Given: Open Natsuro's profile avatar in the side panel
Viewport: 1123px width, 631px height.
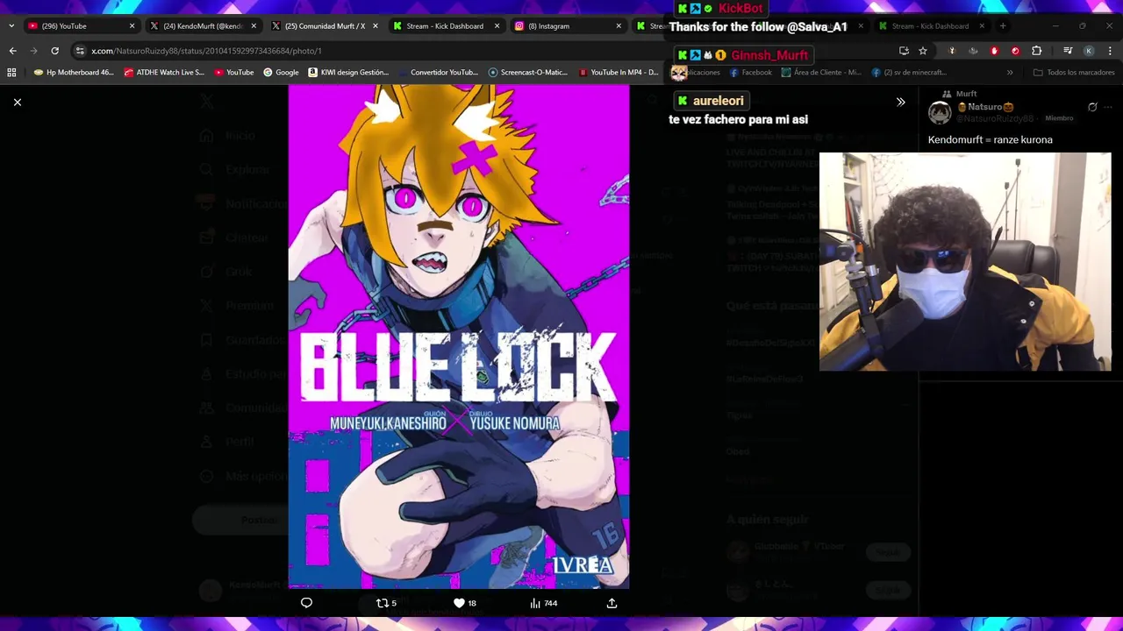Looking at the screenshot, I should 940,112.
